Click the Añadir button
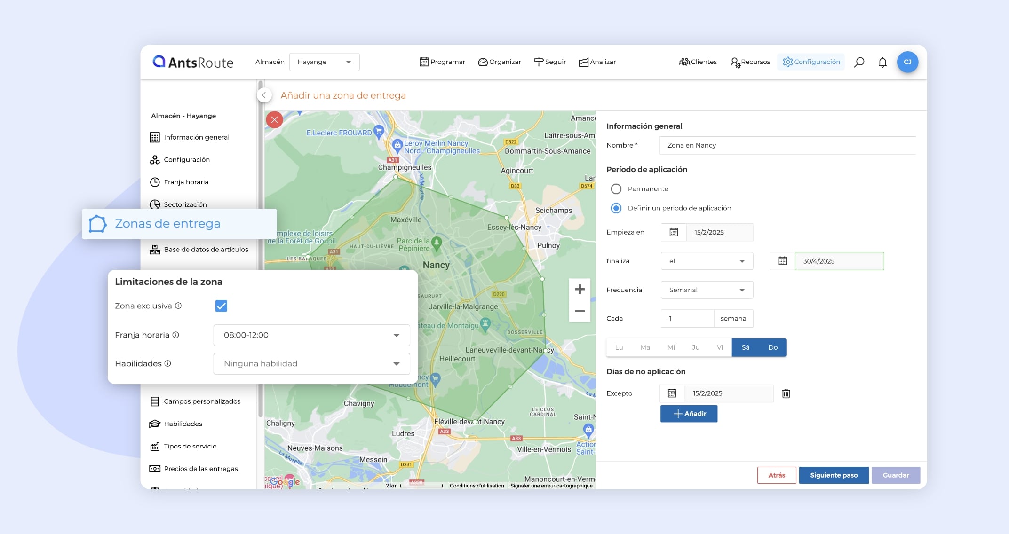This screenshot has width=1009, height=534. point(689,414)
